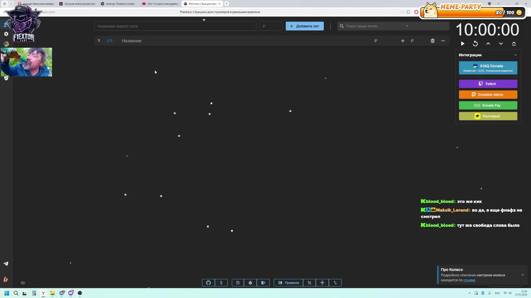Click the Alice assistant icon in address bar
This screenshot has width=531, height=298.
(x=416, y=12)
